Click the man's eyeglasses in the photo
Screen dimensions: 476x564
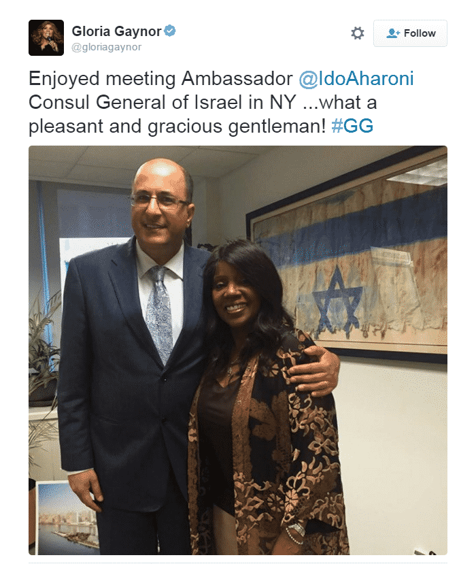[158, 201]
